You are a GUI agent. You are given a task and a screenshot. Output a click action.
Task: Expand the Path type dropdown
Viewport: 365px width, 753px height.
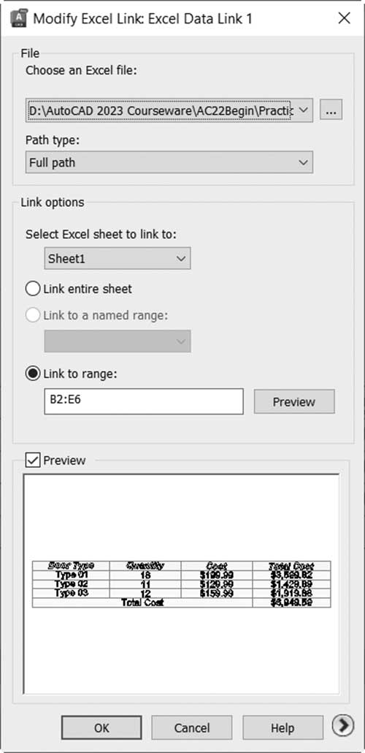[169, 162]
